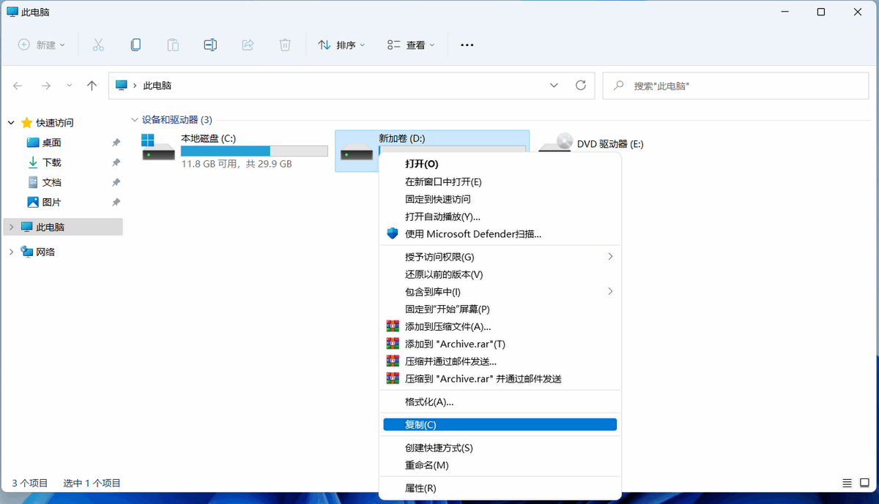Click the 此电脑 monitor icon in address bar

[x=122, y=86]
